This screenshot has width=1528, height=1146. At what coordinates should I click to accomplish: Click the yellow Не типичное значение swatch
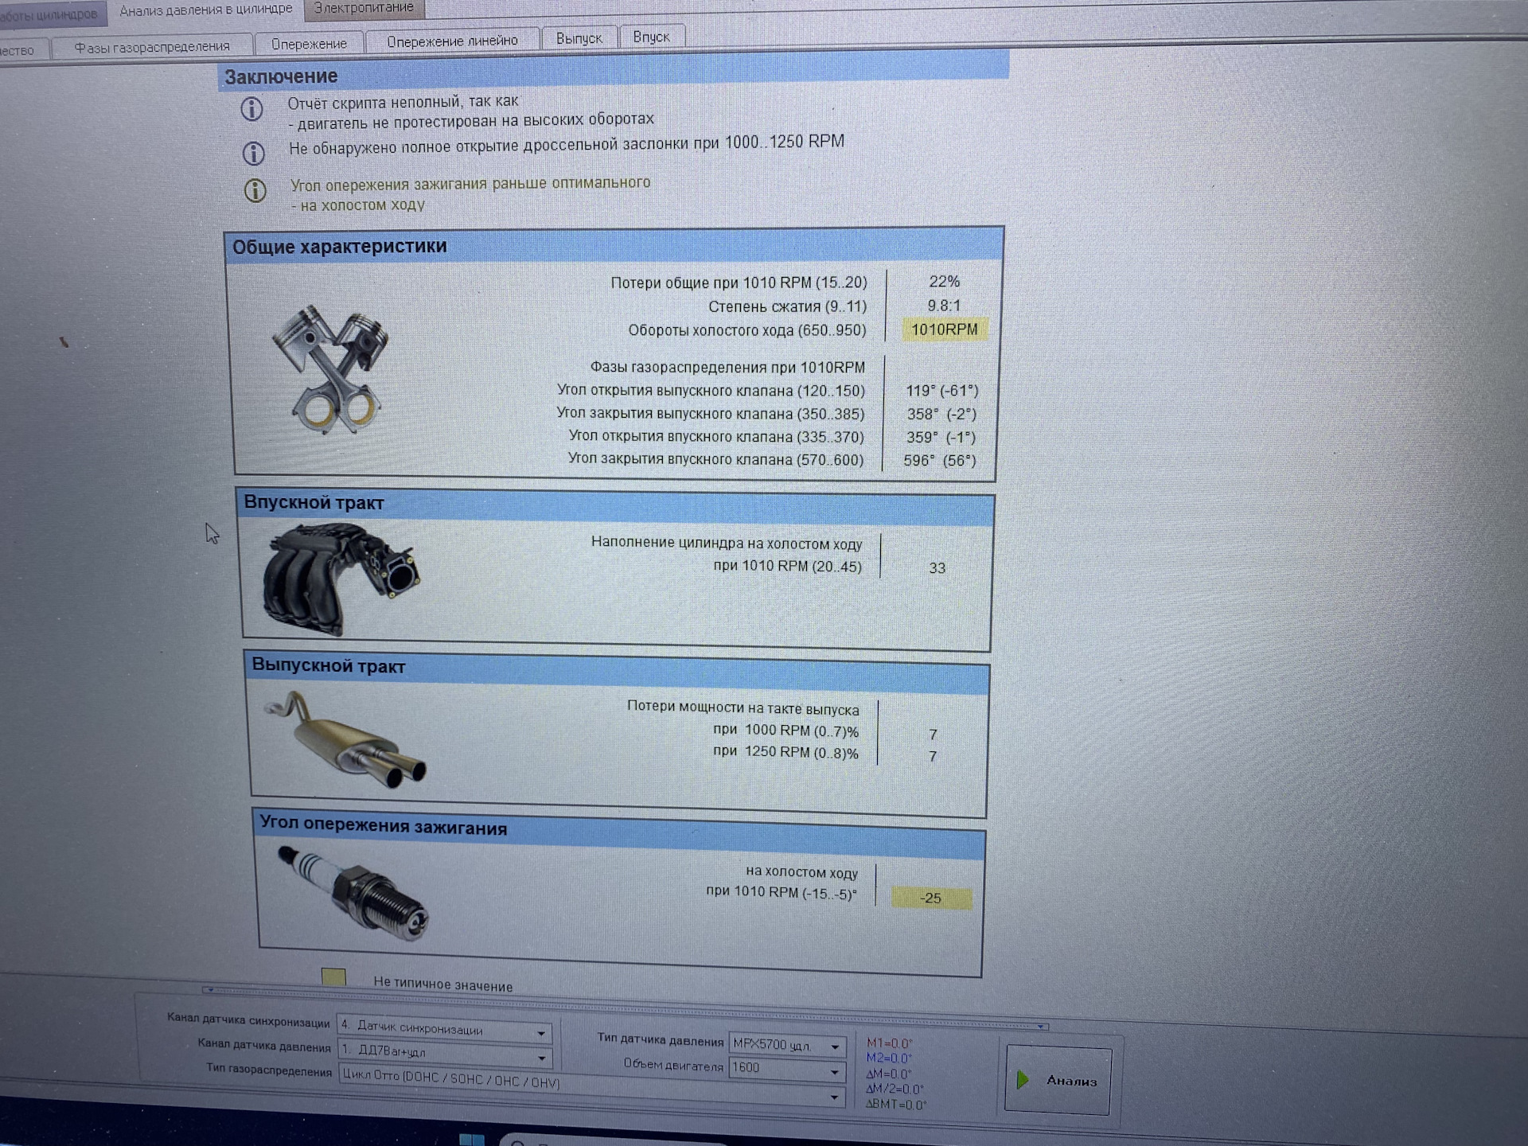(x=333, y=976)
